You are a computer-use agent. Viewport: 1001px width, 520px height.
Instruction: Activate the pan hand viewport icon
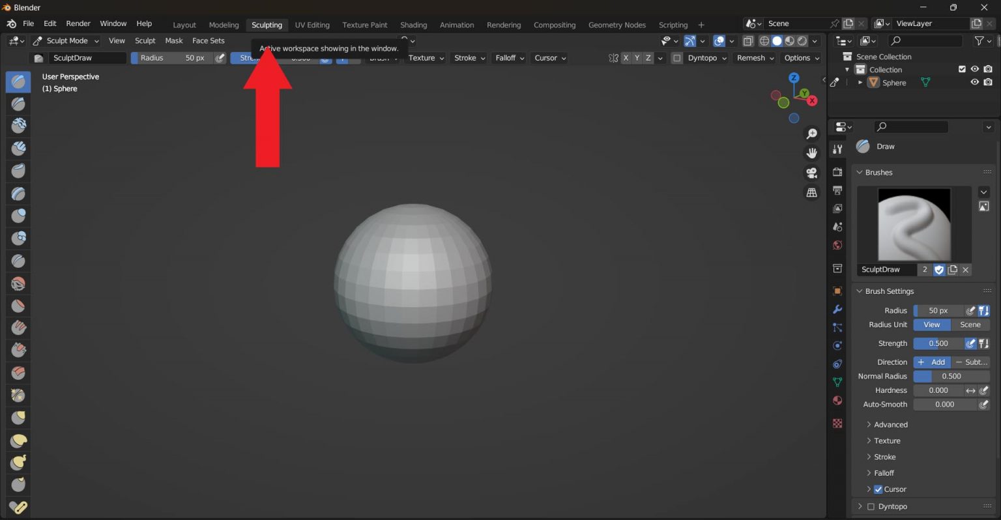(x=811, y=153)
